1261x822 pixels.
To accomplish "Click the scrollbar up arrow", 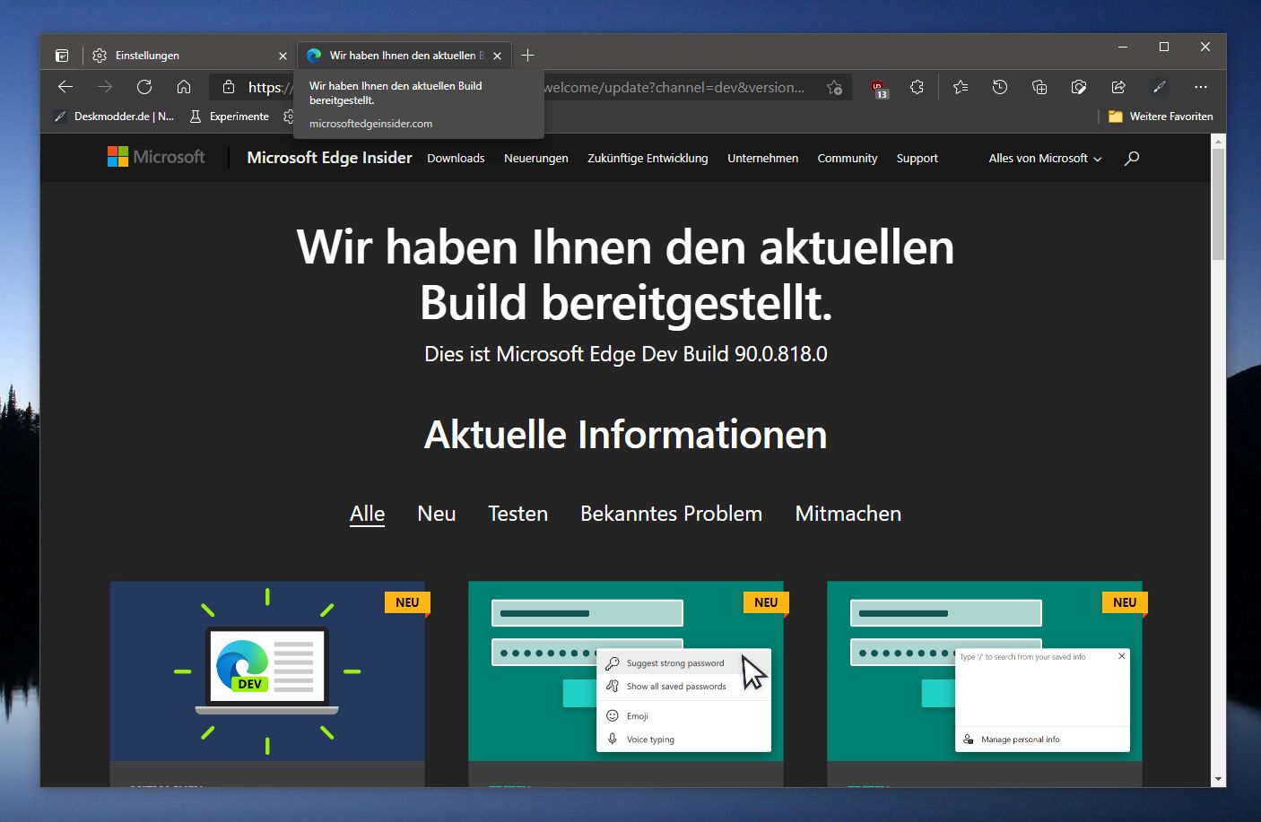I will tap(1218, 141).
